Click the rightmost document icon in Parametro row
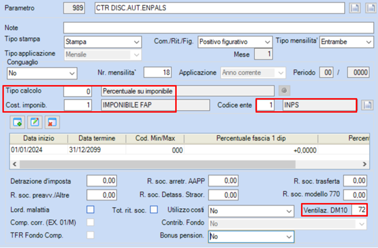 tap(371, 8)
